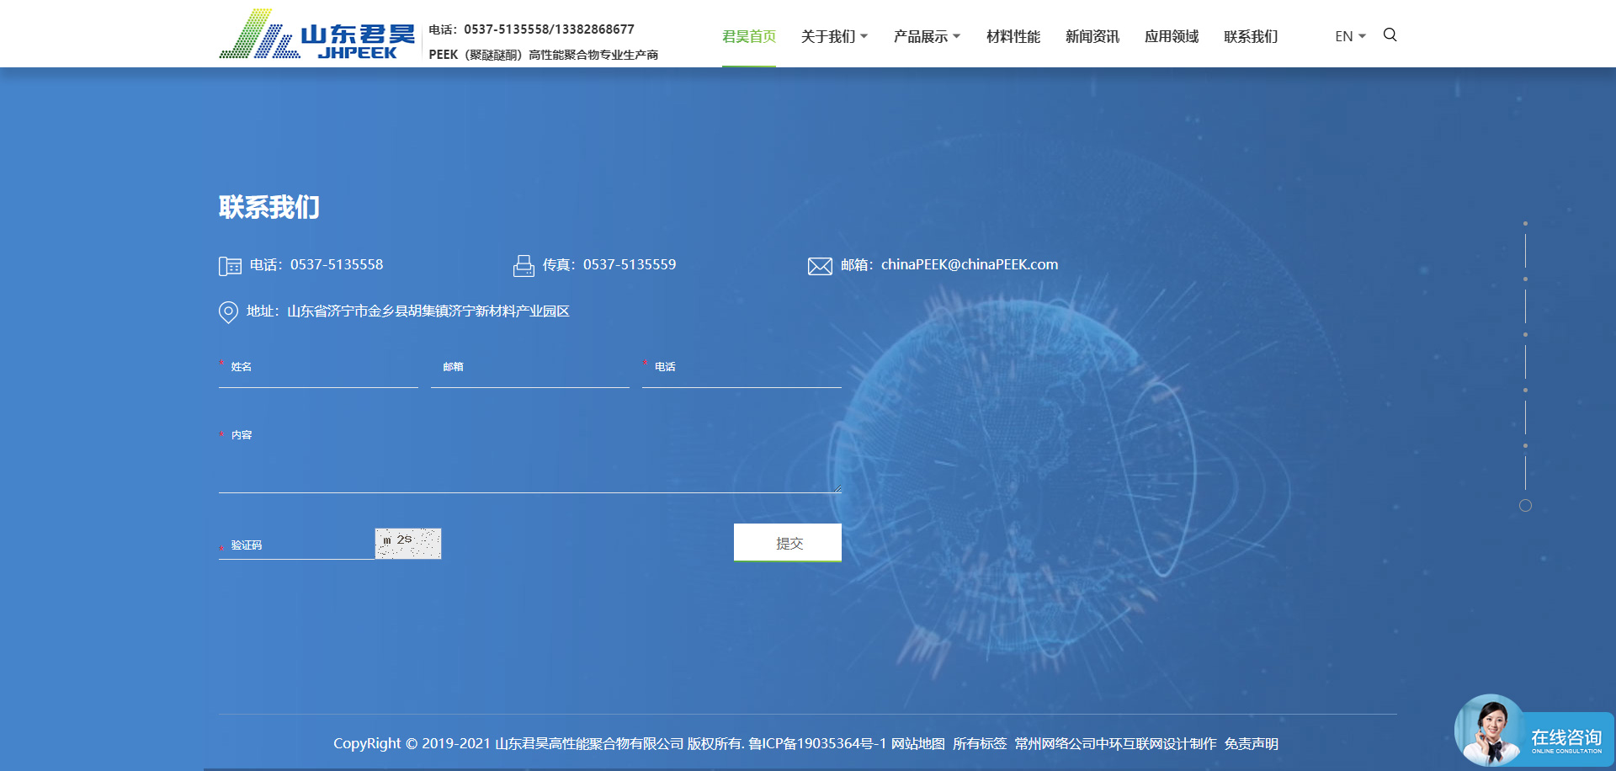The image size is (1616, 771).
Task: Open the online consultation chat widget
Action: click(x=1534, y=732)
